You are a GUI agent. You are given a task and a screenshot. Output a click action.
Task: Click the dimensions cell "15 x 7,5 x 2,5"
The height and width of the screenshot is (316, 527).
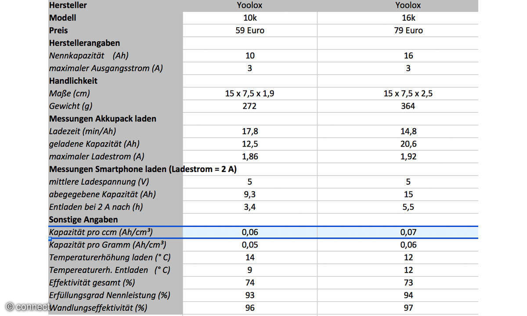pyautogui.click(x=408, y=93)
